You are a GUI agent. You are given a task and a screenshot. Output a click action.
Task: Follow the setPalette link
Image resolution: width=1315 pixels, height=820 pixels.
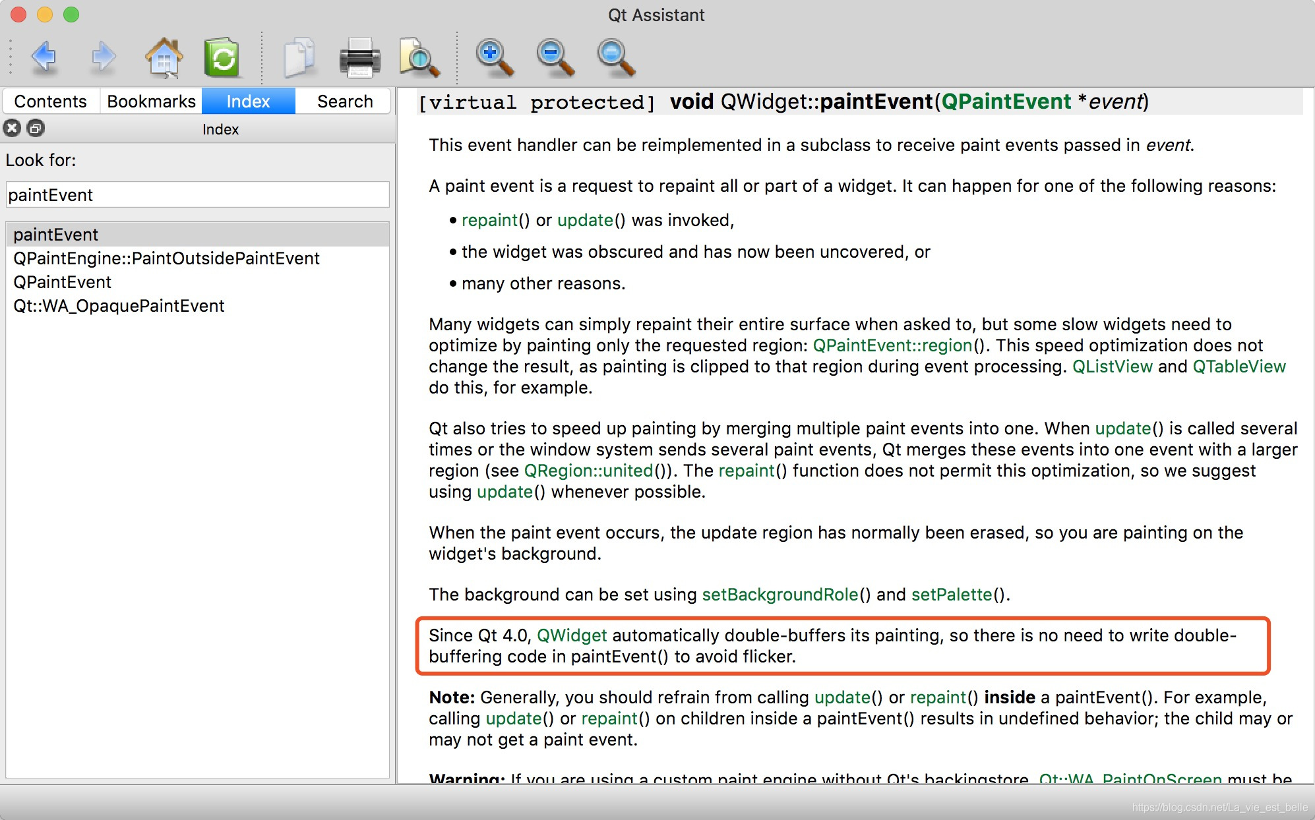point(952,595)
